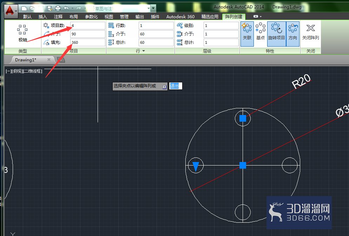Screen dimensions: 349x236
Task: Toggle the 方向 direction option
Action: [293, 34]
